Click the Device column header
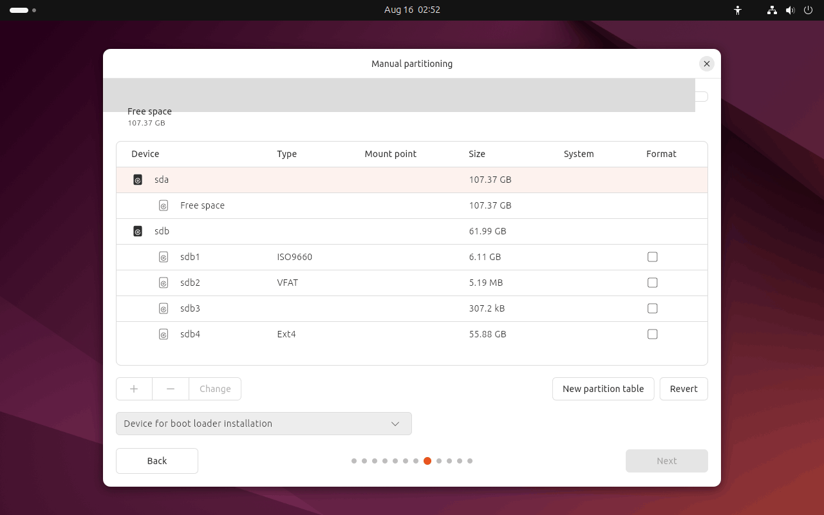Screen dimensions: 824x515 click(145, 154)
